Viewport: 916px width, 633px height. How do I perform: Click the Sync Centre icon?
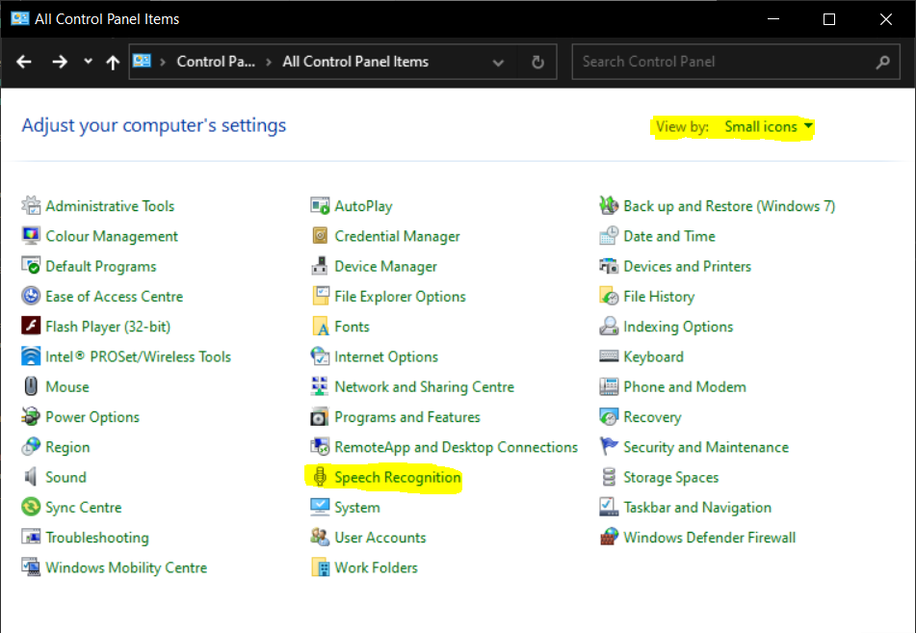(x=31, y=508)
